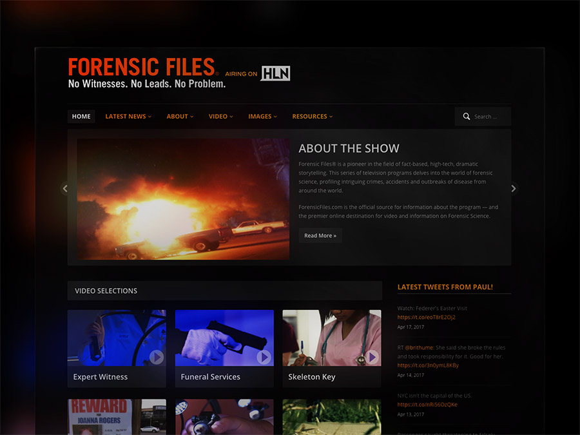The height and width of the screenshot is (435, 580).
Task: Click the explosion slider image
Action: [183, 199]
